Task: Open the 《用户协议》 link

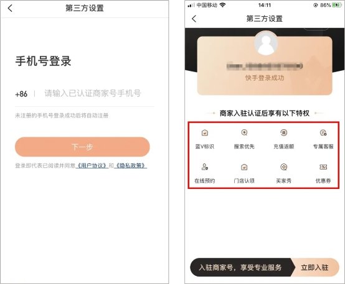Action: pyautogui.click(x=92, y=165)
